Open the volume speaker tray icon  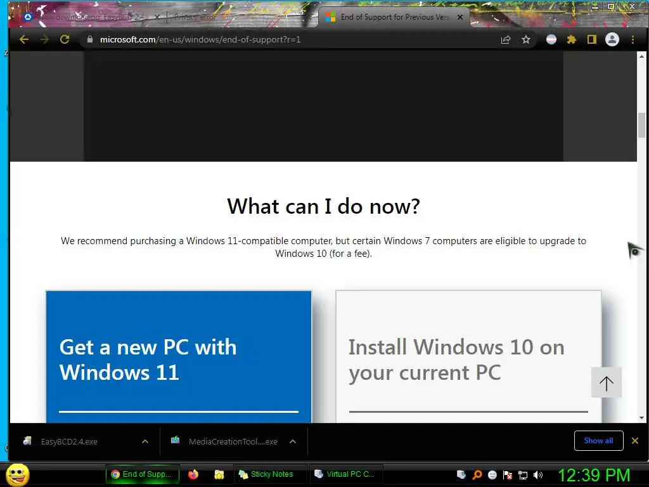click(538, 475)
